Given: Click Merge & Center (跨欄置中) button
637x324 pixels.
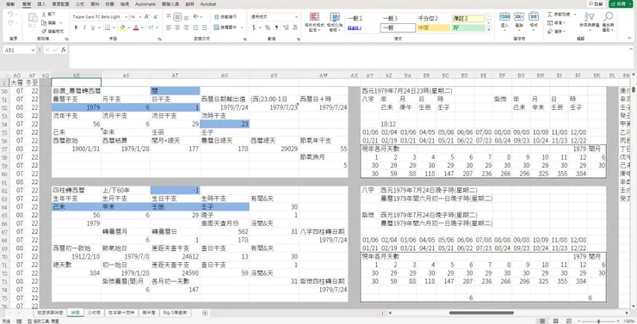Looking at the screenshot, I should pyautogui.click(x=226, y=28).
